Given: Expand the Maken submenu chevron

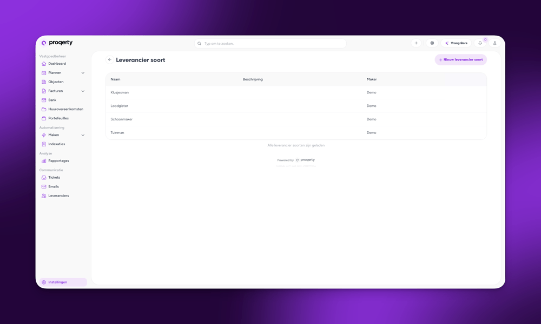Looking at the screenshot, I should click(x=83, y=135).
